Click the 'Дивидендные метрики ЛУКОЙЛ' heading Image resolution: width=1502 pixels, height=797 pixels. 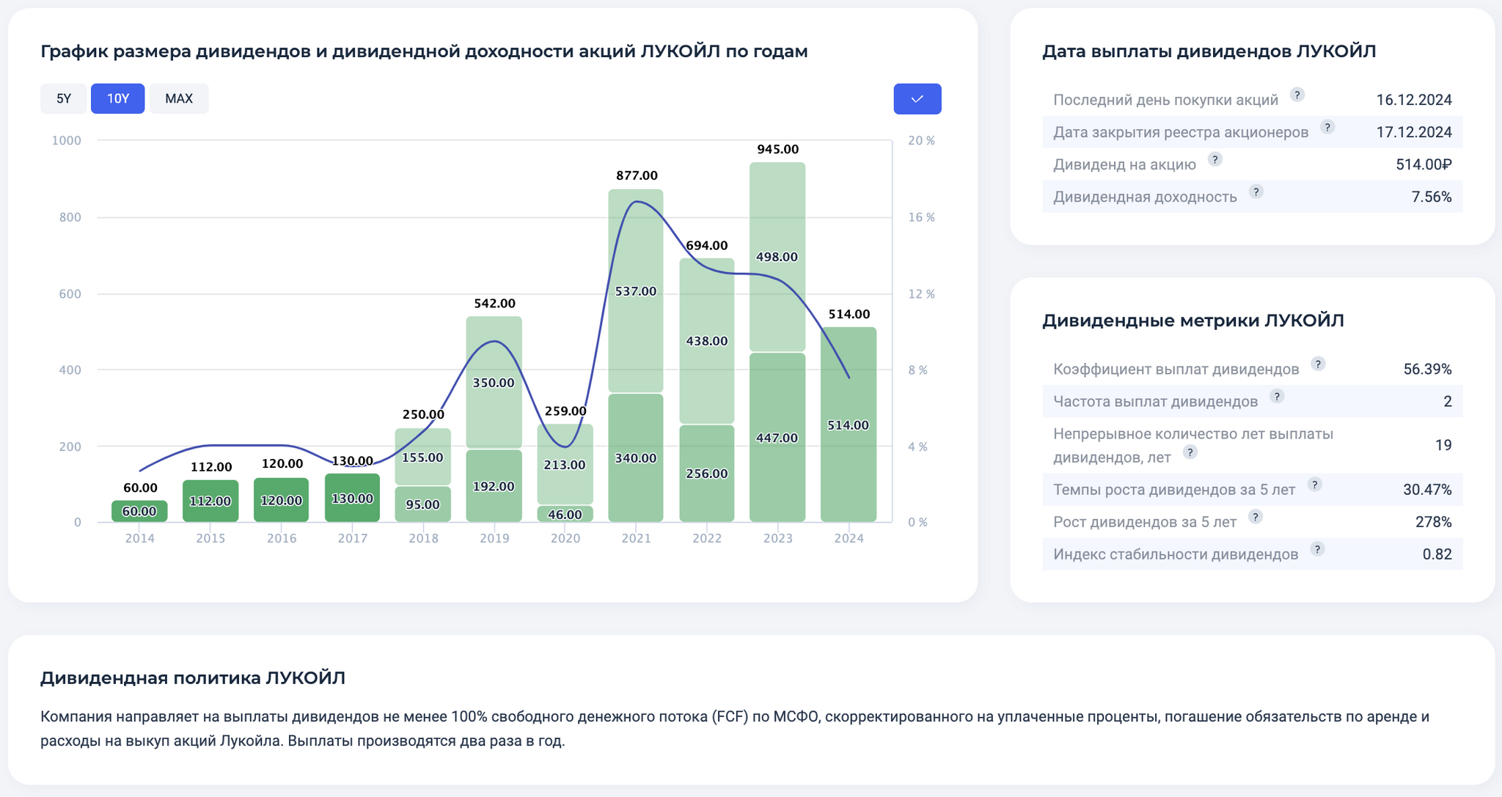click(x=1193, y=320)
